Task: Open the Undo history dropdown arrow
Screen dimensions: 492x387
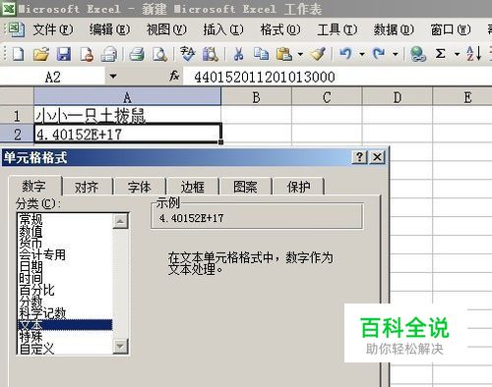Action: coord(362,54)
